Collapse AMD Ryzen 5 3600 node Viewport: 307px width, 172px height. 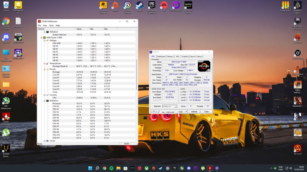pos(41,38)
